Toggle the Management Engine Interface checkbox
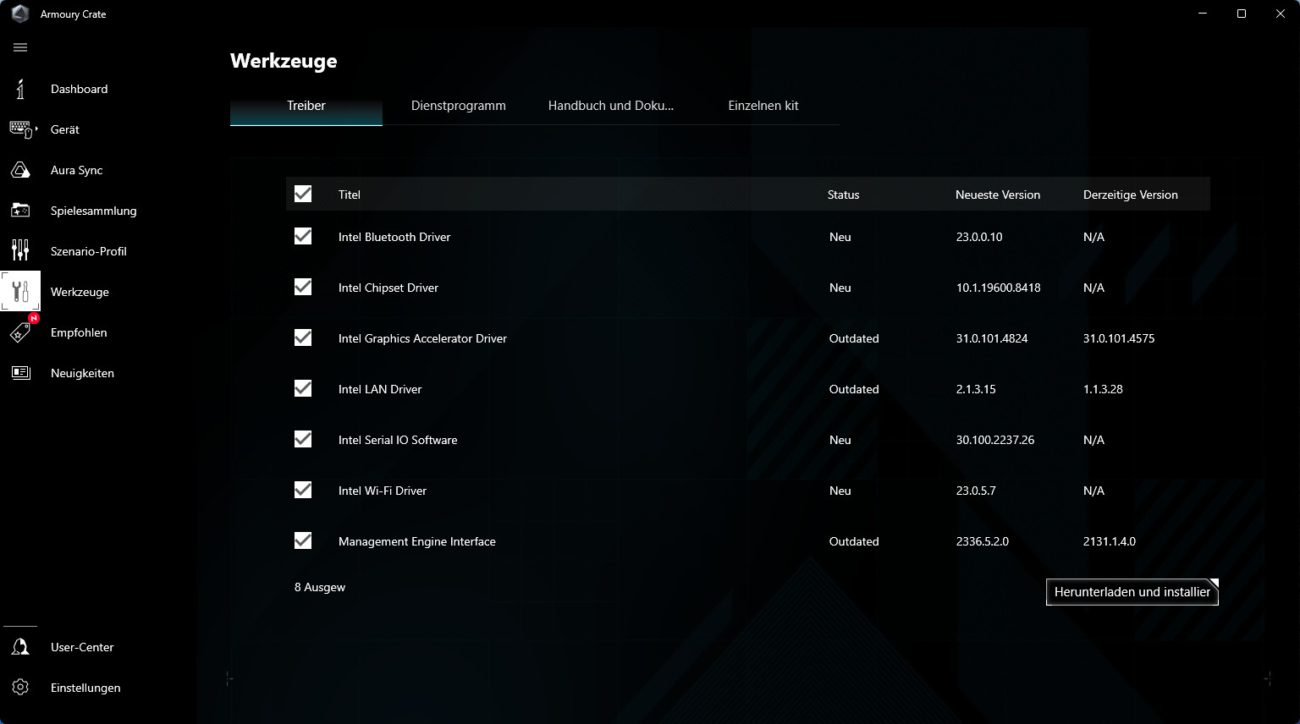The height and width of the screenshot is (724, 1300). coord(303,541)
